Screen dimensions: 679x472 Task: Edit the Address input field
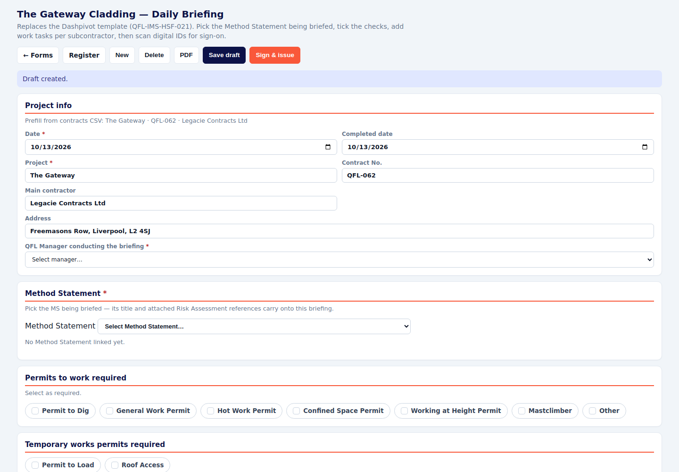pos(339,231)
